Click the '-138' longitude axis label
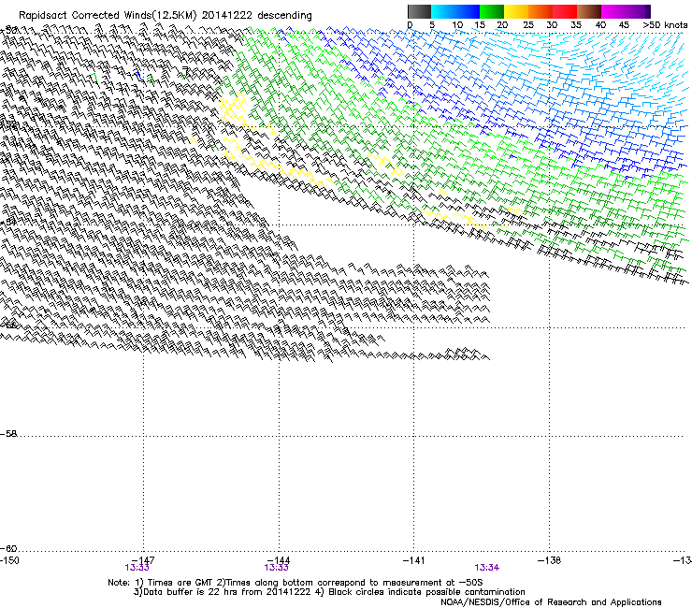Image resolution: width=692 pixels, height=608 pixels. tap(550, 560)
